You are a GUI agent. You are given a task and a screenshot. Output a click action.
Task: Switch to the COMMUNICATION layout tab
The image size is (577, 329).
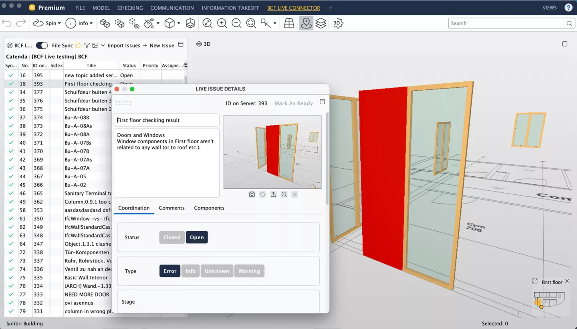click(172, 8)
